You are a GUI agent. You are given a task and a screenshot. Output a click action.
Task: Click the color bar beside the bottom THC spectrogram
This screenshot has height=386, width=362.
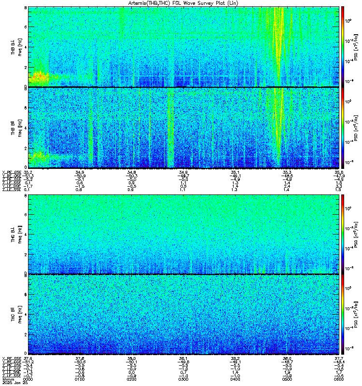click(343, 314)
